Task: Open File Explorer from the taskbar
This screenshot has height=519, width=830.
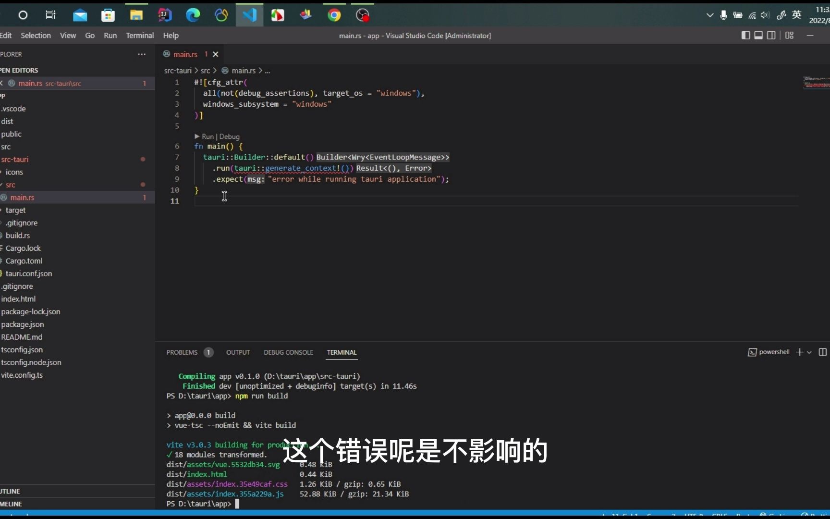Action: 136,15
